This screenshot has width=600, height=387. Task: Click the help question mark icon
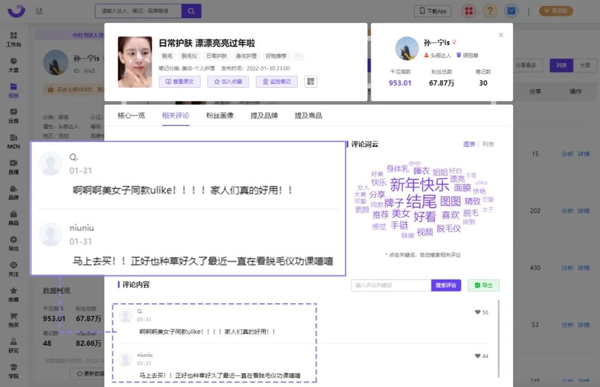(489, 11)
